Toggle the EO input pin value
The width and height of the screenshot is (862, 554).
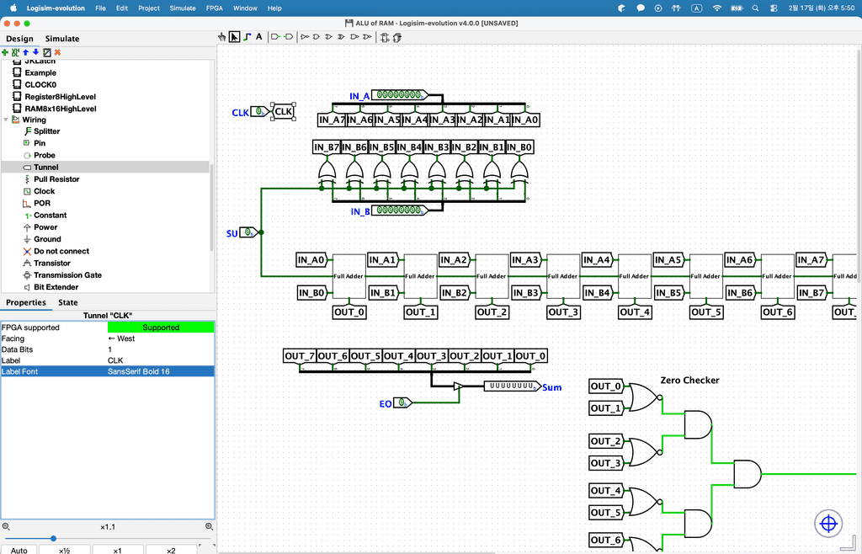coord(402,403)
